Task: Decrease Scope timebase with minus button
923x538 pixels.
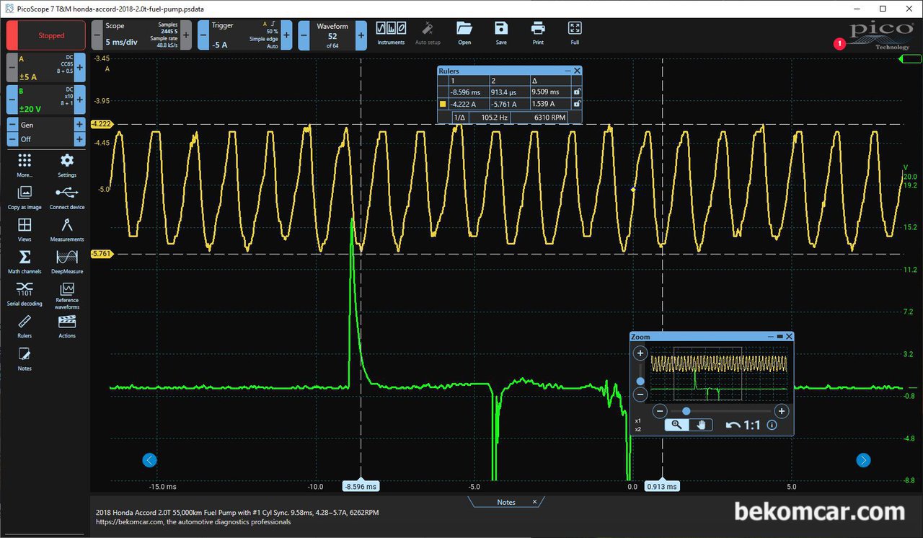Action: pos(97,35)
